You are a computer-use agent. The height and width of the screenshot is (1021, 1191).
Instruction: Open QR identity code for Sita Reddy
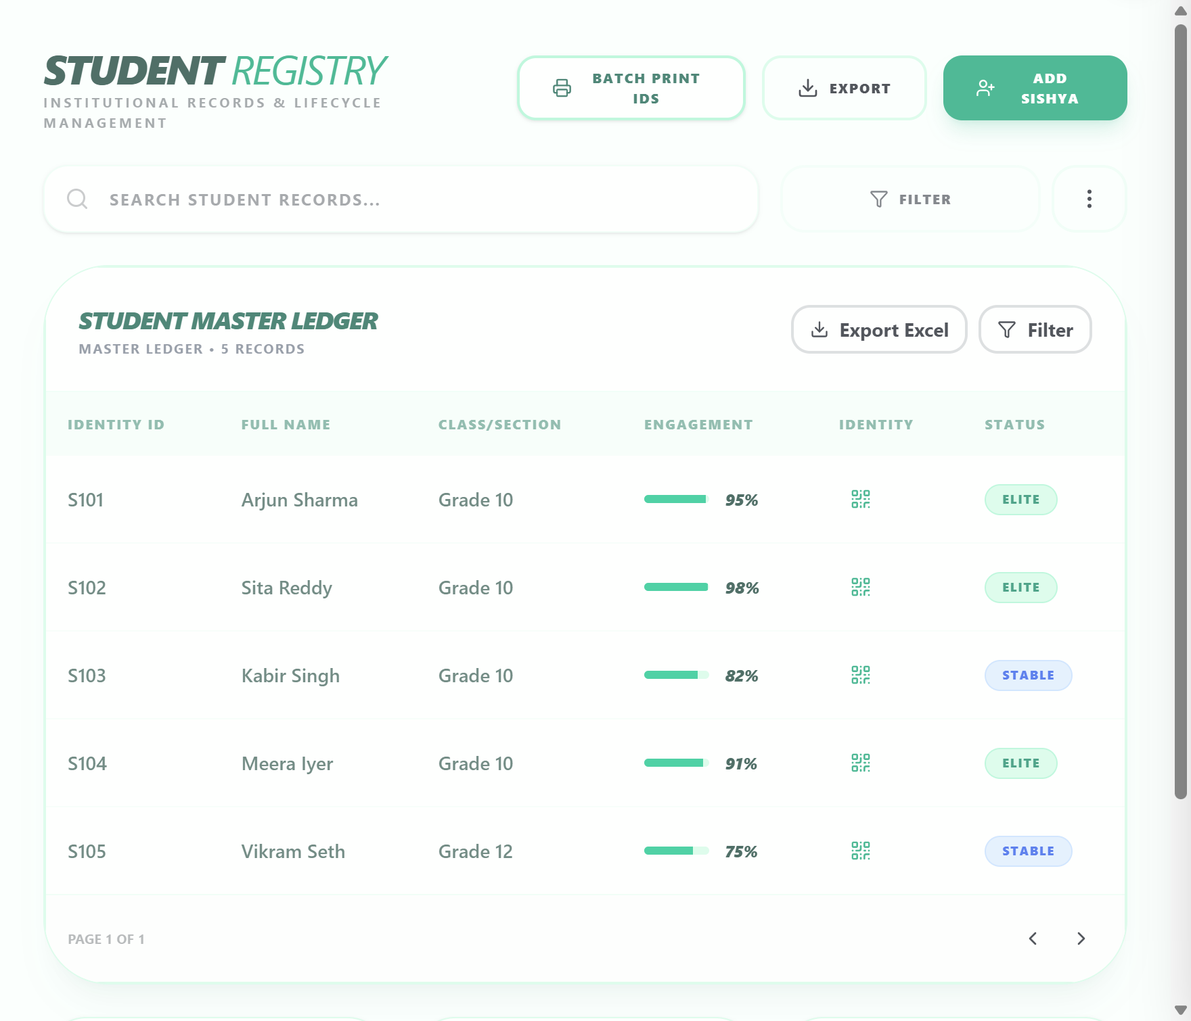(860, 587)
